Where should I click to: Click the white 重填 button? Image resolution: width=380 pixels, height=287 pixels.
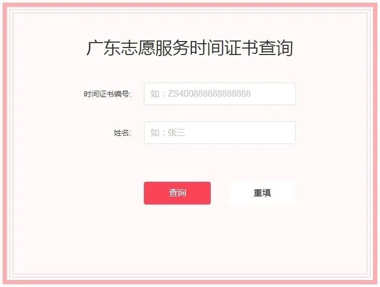point(262,193)
